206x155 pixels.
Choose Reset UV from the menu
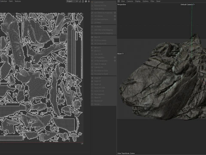click(x=103, y=84)
